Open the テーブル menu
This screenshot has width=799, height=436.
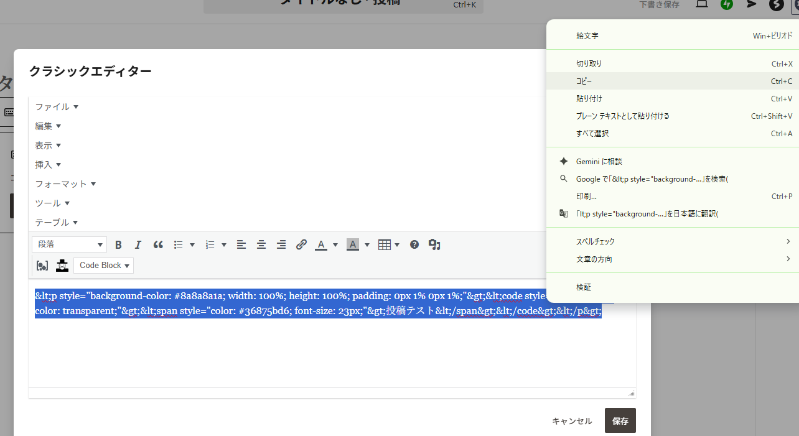57,223
